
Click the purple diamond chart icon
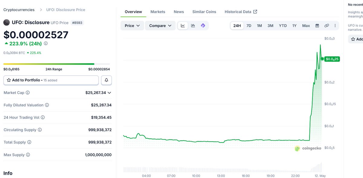(x=203, y=26)
